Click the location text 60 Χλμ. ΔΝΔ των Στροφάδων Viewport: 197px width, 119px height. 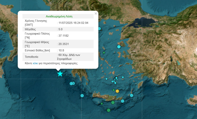pos(69,57)
